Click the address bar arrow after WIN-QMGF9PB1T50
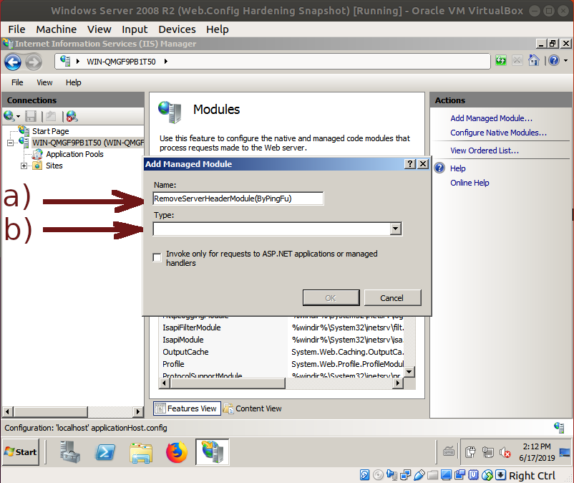This screenshot has height=483, width=574. point(166,62)
